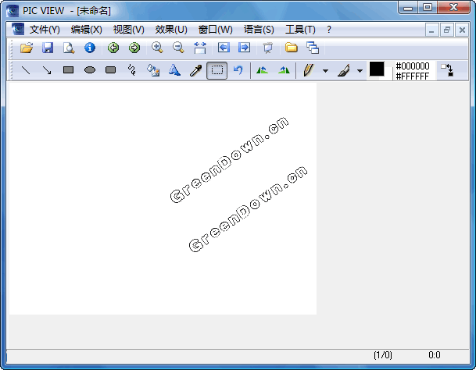Select the insert image fill tool

(153, 70)
